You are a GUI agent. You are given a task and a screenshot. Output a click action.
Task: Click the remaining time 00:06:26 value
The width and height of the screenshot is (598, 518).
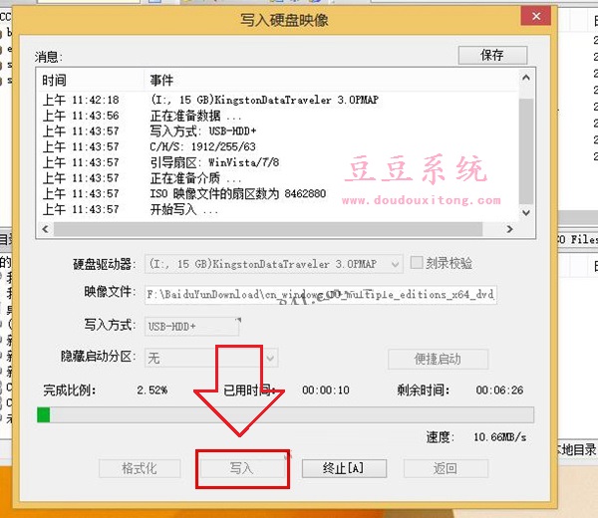[499, 390]
